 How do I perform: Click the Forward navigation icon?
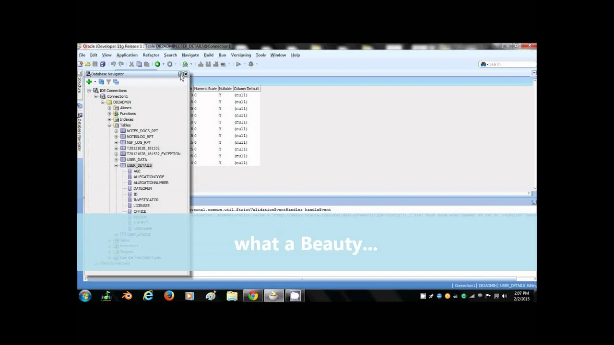pos(169,64)
